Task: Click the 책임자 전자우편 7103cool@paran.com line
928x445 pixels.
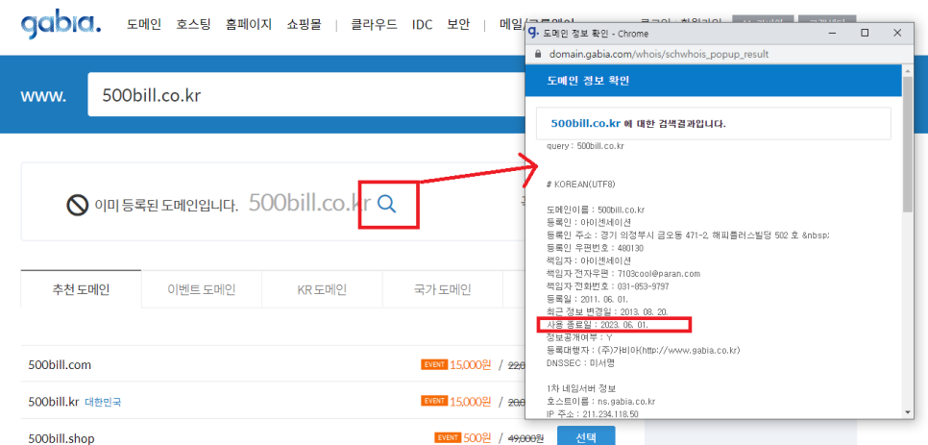Action: point(623,273)
